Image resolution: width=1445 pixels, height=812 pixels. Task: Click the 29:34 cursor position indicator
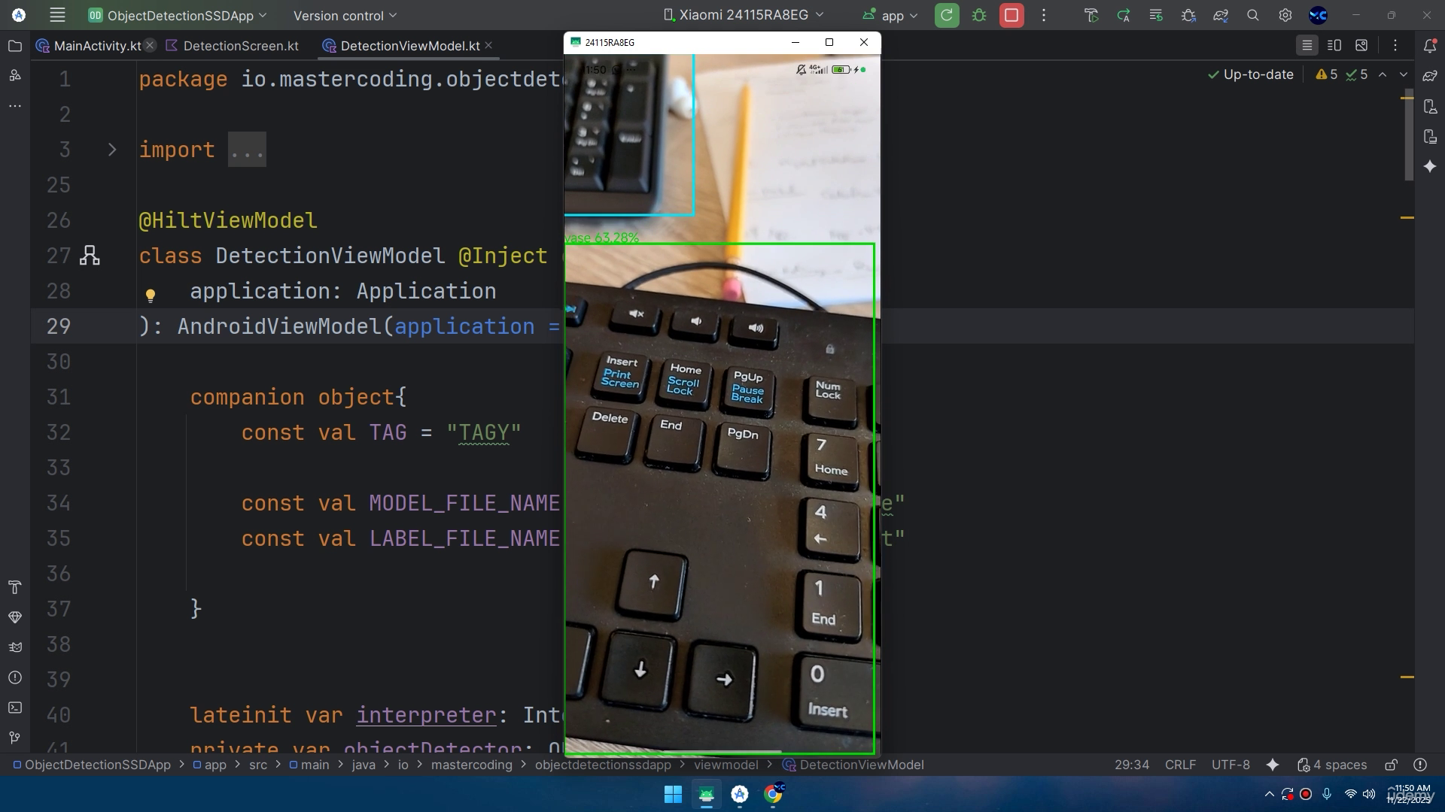[x=1131, y=765]
